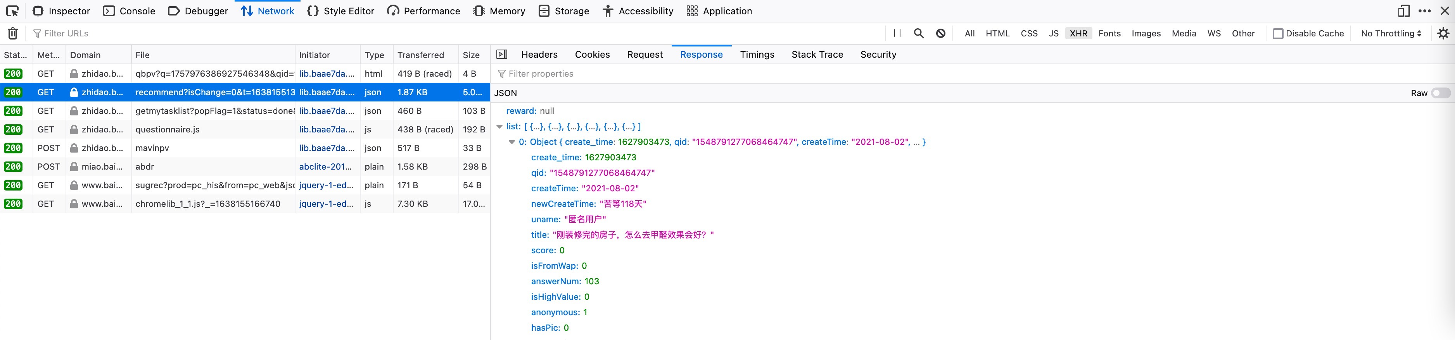
Task: Open request blocking icon
Action: click(x=940, y=33)
